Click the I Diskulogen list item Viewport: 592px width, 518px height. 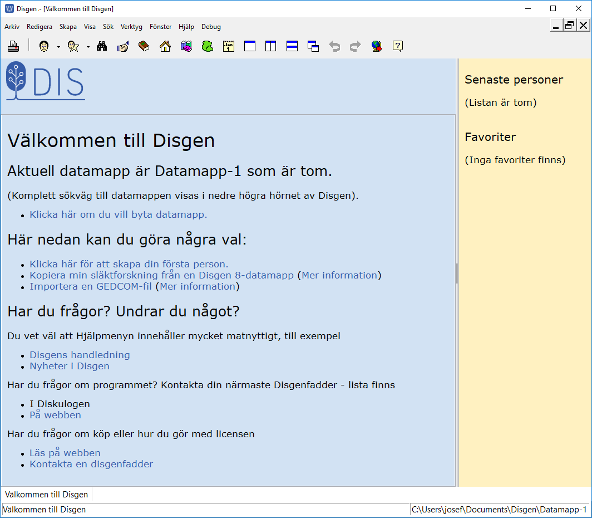(x=60, y=404)
